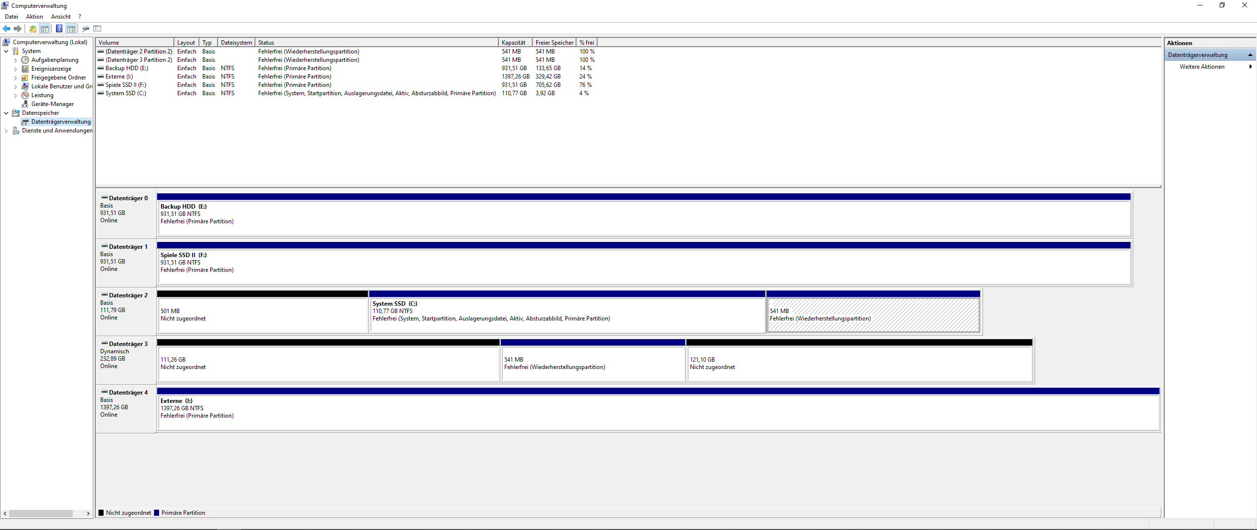The width and height of the screenshot is (1257, 530).
Task: Select Leistung in the console tree
Action: click(42, 95)
